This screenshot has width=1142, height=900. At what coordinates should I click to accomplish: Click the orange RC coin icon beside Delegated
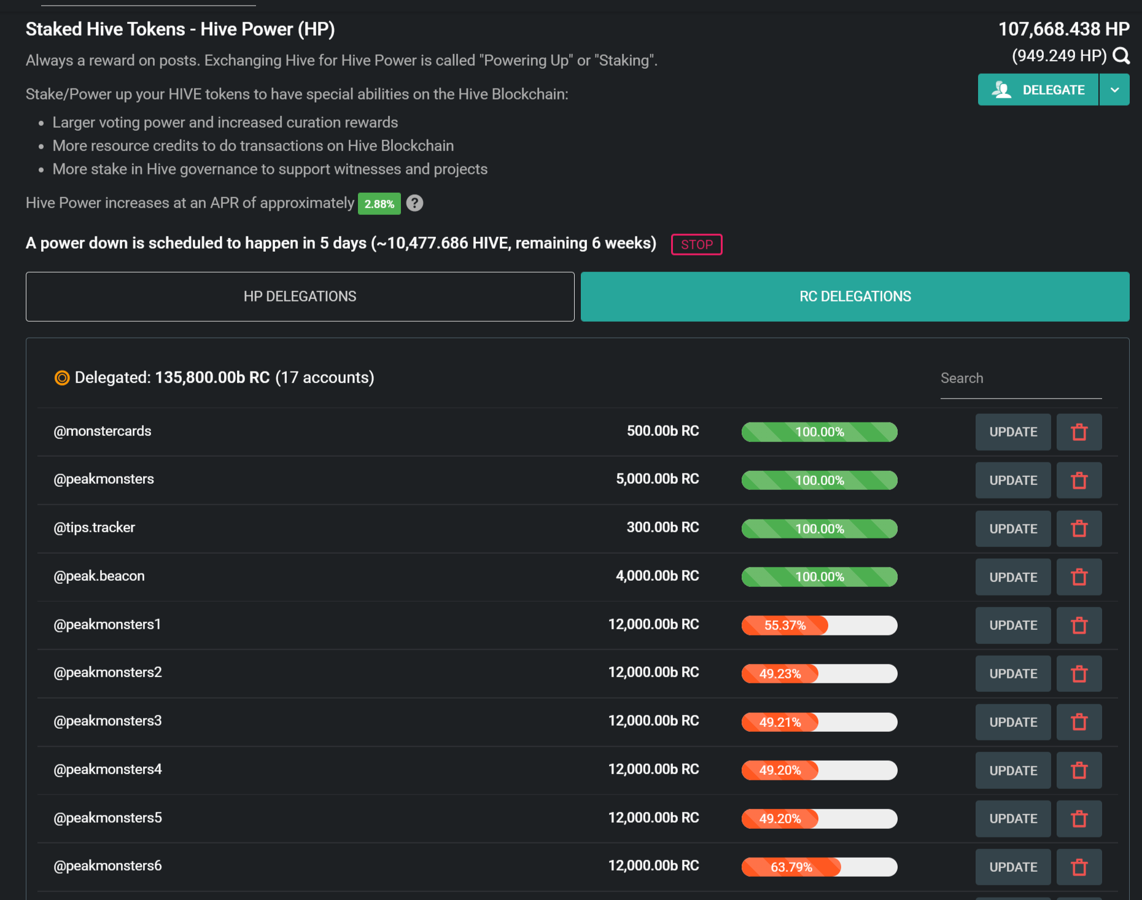click(62, 378)
